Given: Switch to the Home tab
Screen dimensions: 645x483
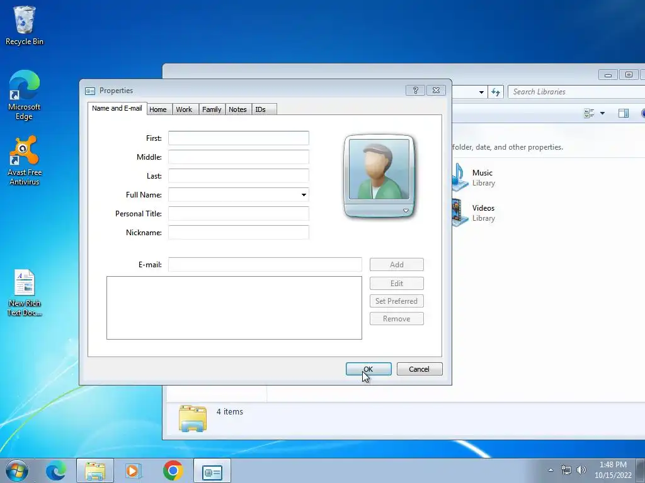Looking at the screenshot, I should coord(158,109).
